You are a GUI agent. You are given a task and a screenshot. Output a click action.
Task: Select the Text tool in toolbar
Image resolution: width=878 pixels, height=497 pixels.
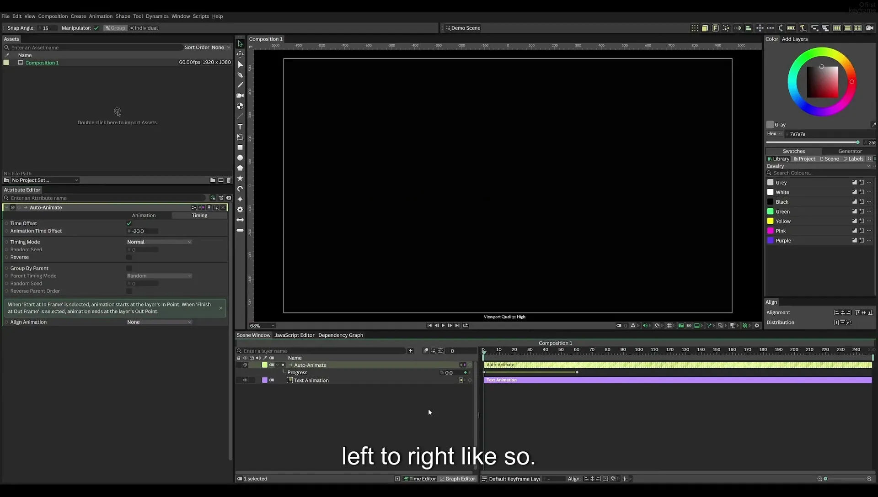point(240,127)
